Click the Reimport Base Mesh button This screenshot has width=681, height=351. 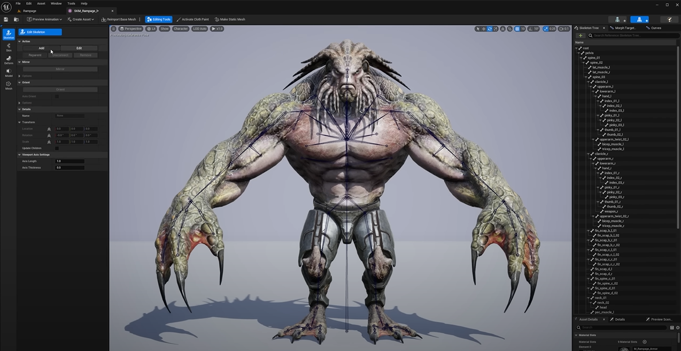(x=119, y=19)
